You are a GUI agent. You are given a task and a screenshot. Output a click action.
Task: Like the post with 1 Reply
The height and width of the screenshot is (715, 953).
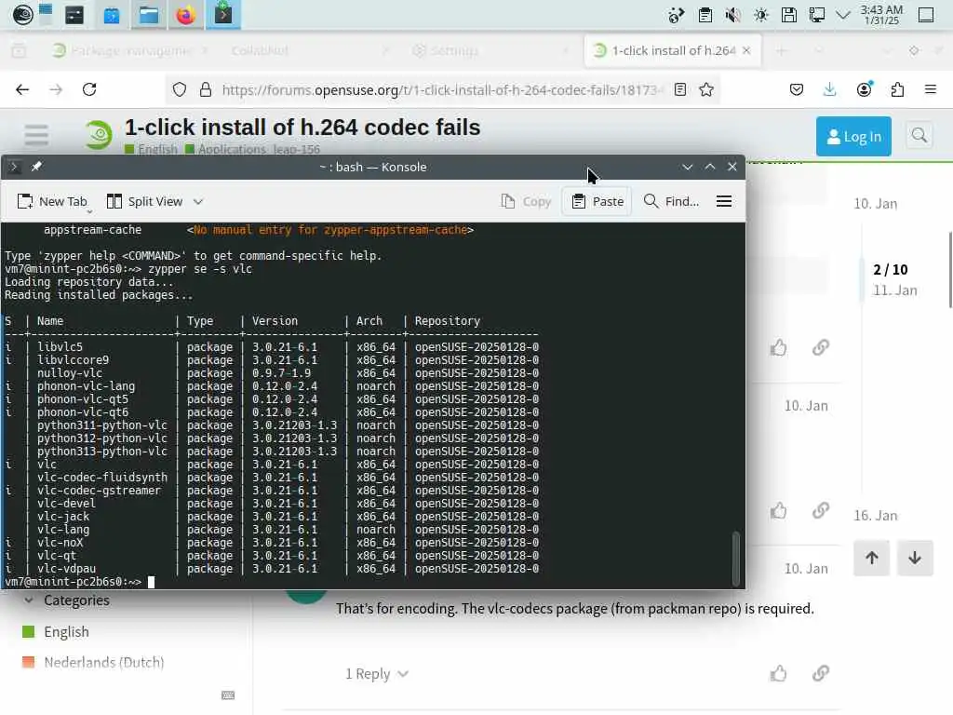click(779, 674)
